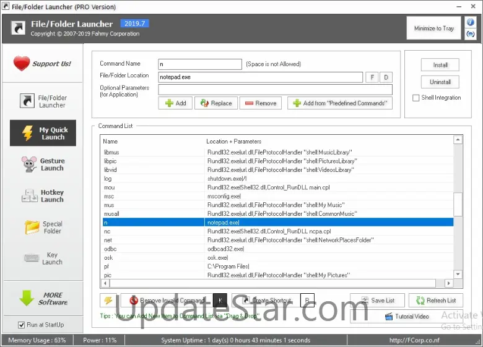Select the highlighted n notepad.exe row

click(278, 223)
